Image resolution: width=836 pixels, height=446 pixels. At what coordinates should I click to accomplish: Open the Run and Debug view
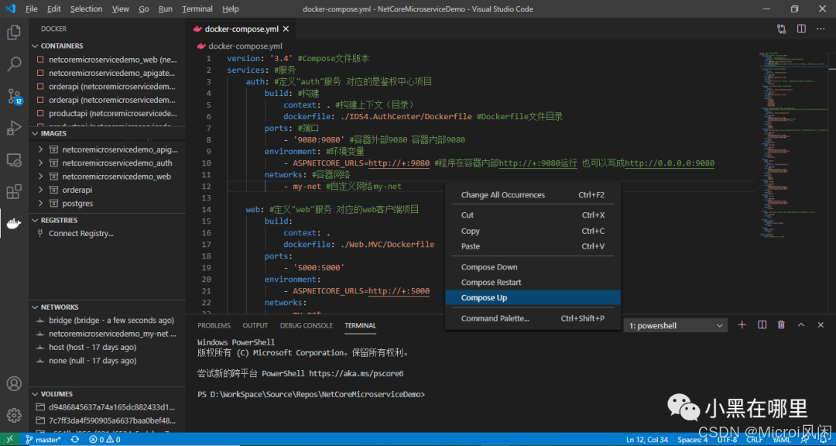(14, 128)
